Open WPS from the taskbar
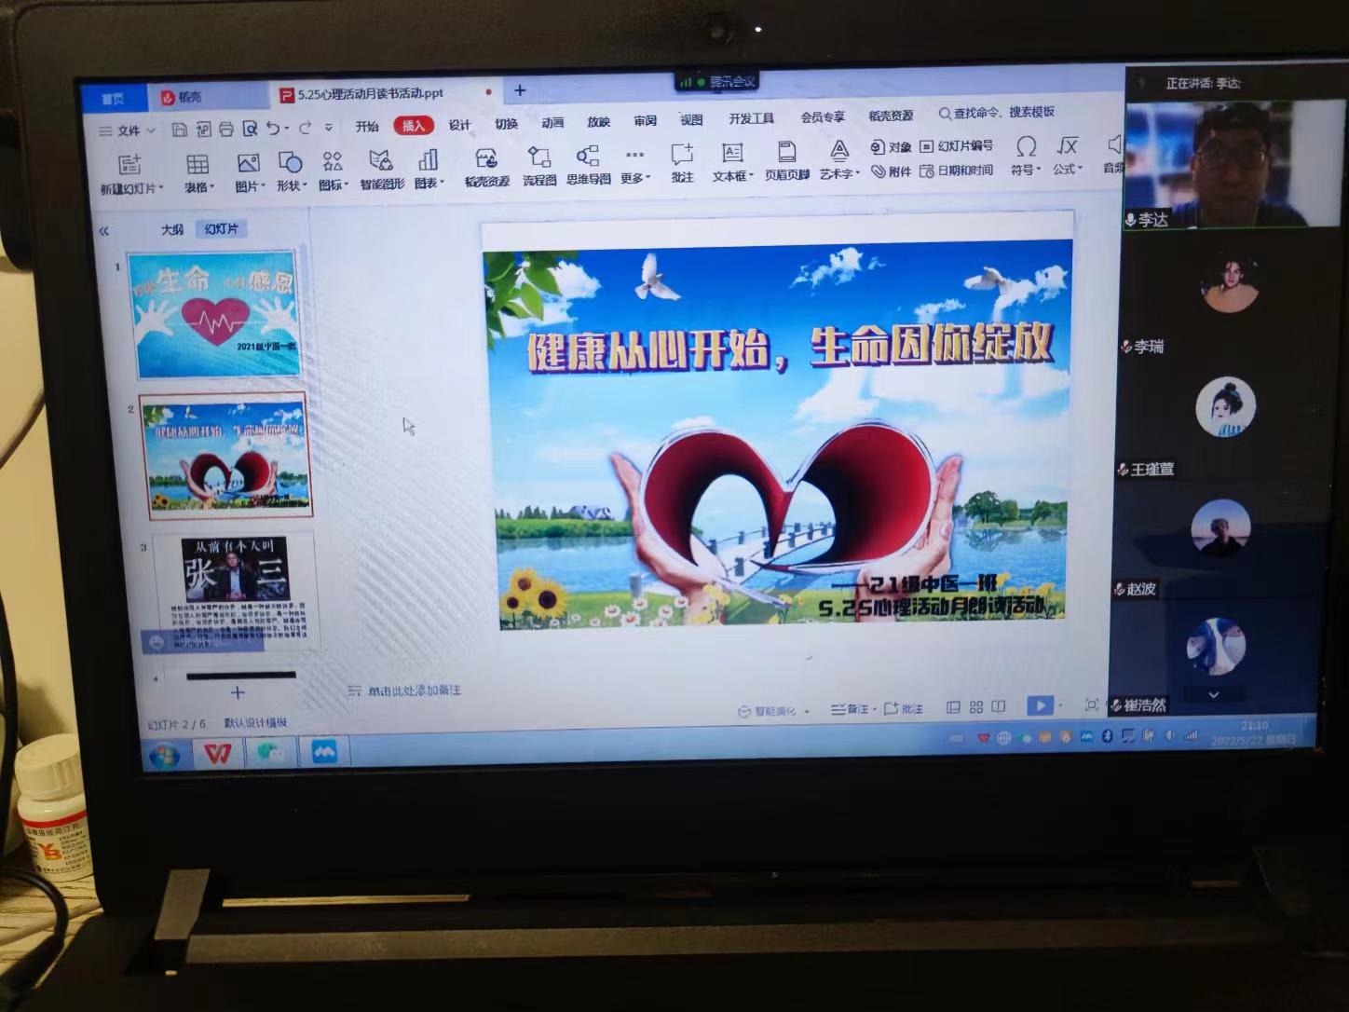Image resolution: width=1349 pixels, height=1012 pixels. tap(217, 752)
